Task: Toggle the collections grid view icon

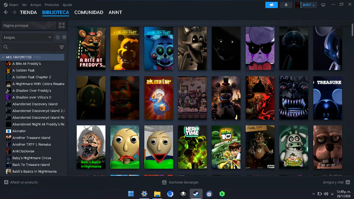Action: (x=62, y=26)
